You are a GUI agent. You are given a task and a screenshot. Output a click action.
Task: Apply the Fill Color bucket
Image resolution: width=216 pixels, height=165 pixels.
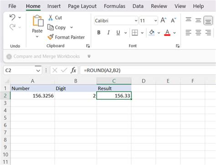click(x=152, y=32)
